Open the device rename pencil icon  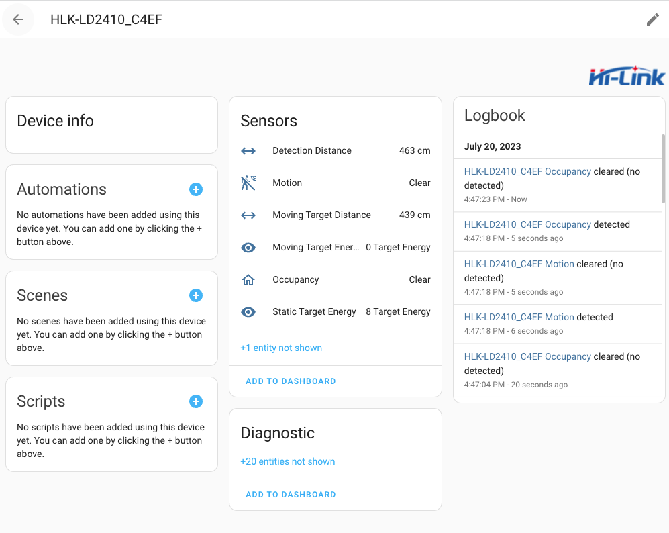(x=652, y=19)
